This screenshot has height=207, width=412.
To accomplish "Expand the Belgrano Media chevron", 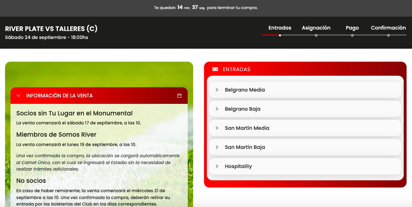I will tap(217, 90).
